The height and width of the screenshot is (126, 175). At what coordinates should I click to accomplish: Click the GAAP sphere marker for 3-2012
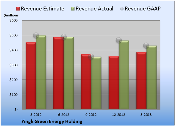36,36
